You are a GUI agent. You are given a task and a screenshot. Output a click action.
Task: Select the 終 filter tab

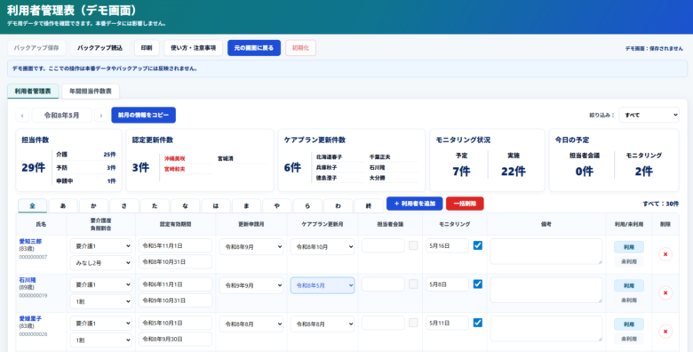click(369, 205)
